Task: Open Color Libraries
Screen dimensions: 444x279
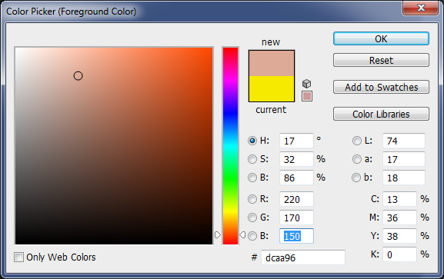Action: (381, 114)
